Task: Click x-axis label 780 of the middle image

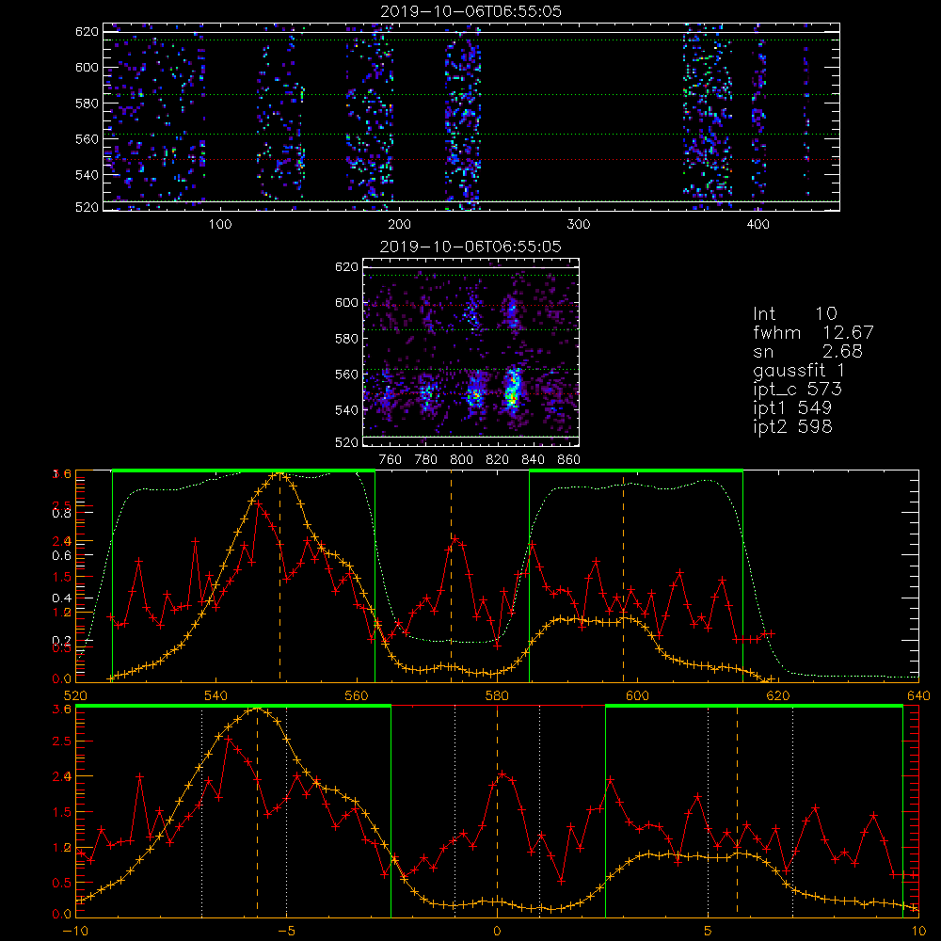Action: tap(426, 460)
